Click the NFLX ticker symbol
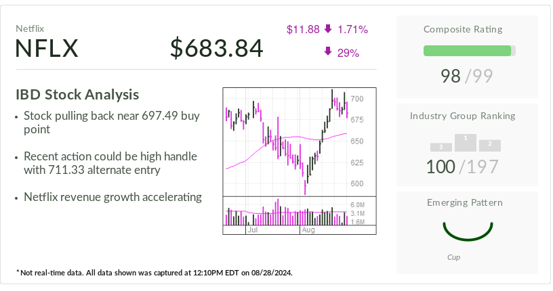This screenshot has width=553, height=291. (47, 49)
